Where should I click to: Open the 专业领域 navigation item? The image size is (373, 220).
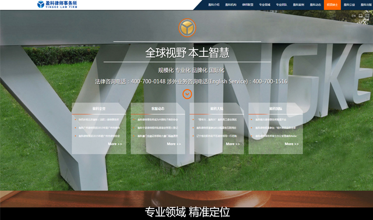(x=265, y=5)
